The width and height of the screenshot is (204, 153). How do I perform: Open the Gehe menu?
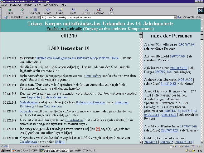(38, 5)
